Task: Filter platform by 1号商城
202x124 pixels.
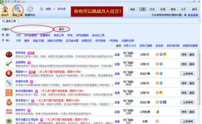Action: (113, 41)
